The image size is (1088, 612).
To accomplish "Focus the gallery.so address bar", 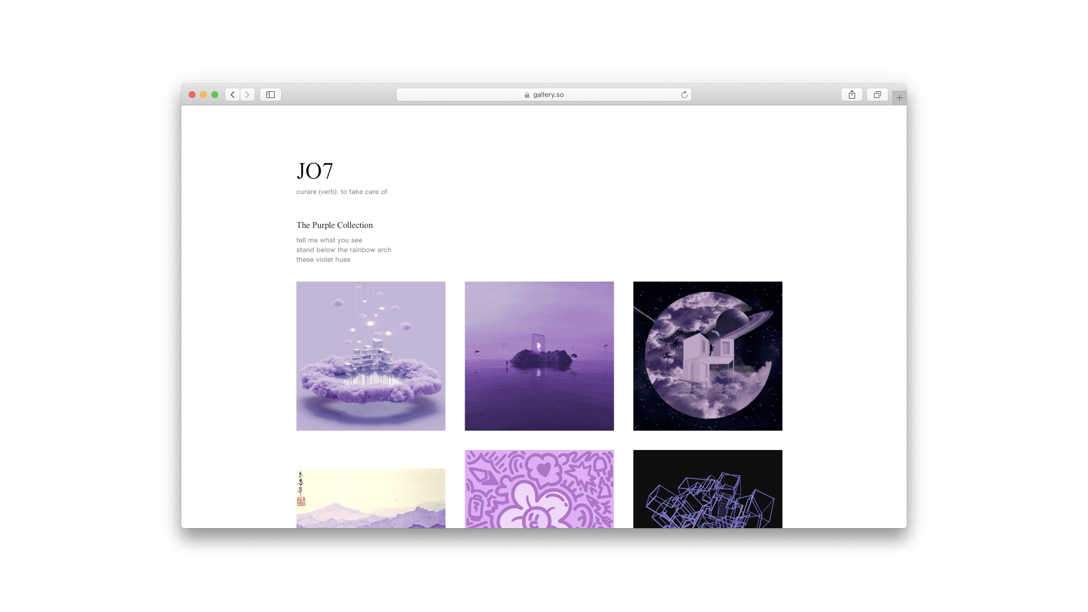I will (544, 95).
